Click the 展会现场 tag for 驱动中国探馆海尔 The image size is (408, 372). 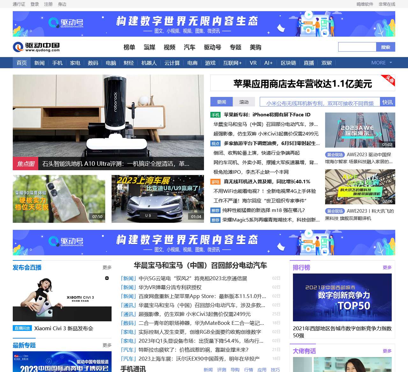(335, 155)
